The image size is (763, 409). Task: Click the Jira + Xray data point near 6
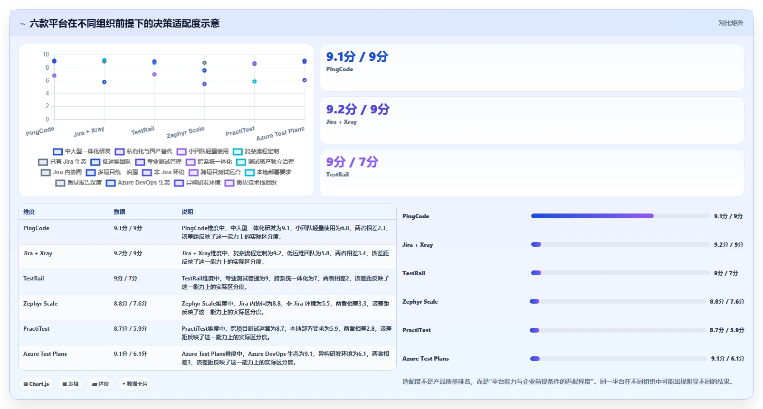[x=104, y=82]
